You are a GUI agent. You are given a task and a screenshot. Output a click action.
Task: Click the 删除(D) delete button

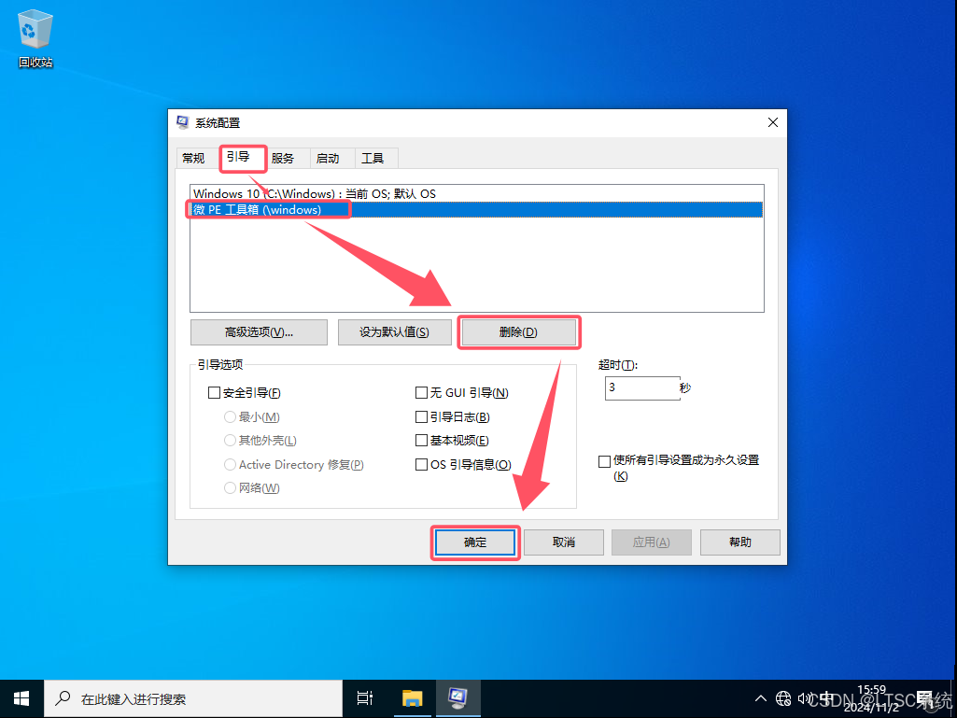(518, 332)
